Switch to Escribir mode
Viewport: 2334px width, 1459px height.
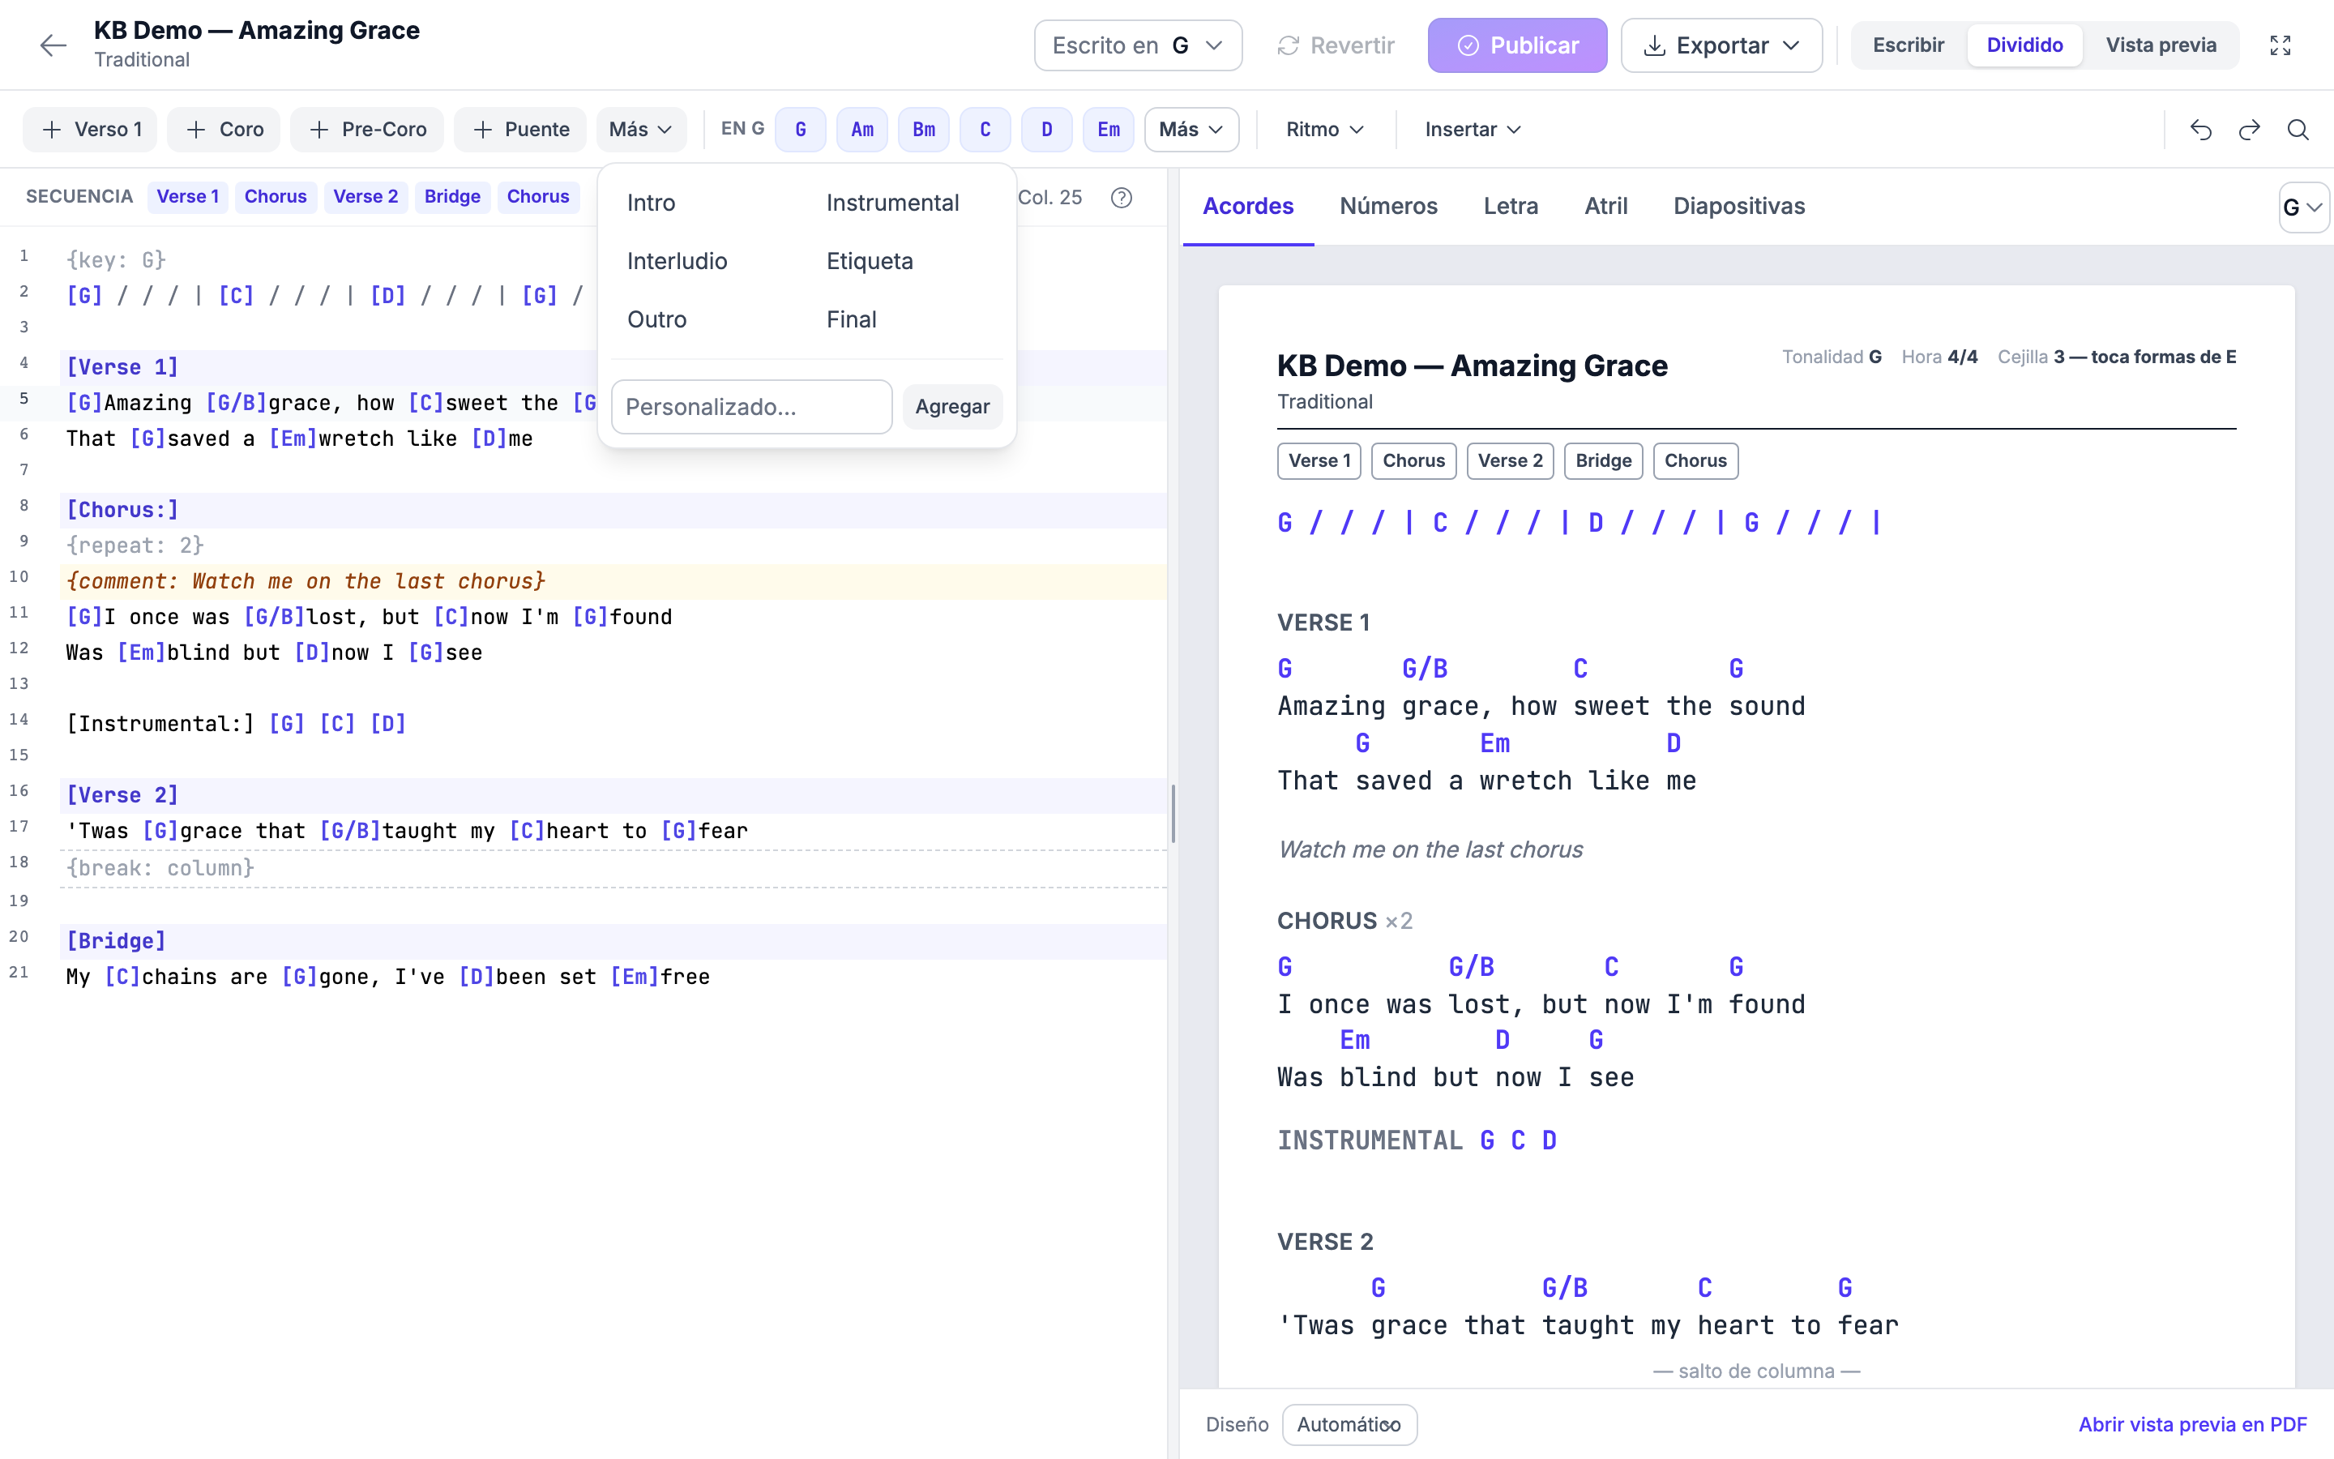coord(1908,45)
